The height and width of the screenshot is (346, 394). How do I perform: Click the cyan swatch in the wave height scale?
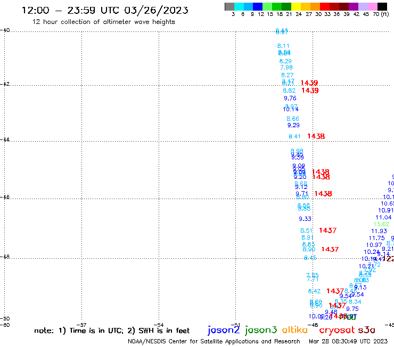pos(239,6)
